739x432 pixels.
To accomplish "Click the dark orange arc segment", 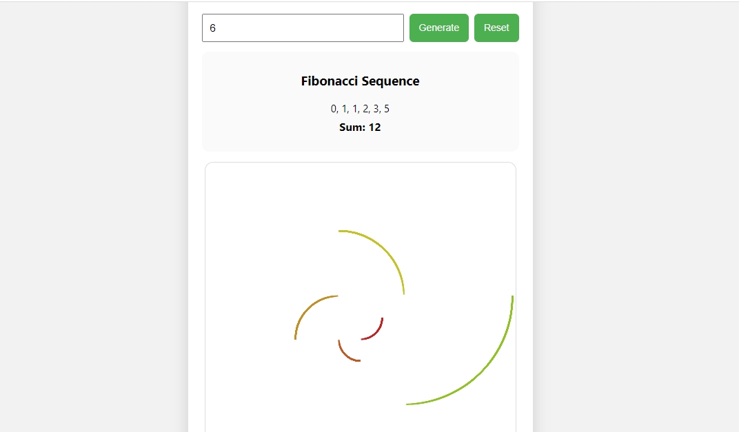I will point(345,354).
